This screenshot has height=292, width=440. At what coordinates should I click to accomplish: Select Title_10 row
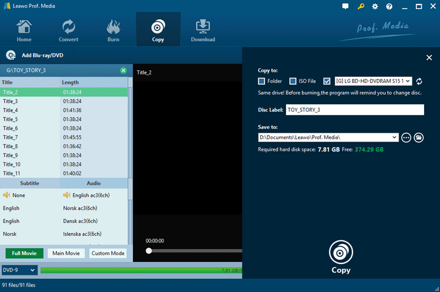64,164
